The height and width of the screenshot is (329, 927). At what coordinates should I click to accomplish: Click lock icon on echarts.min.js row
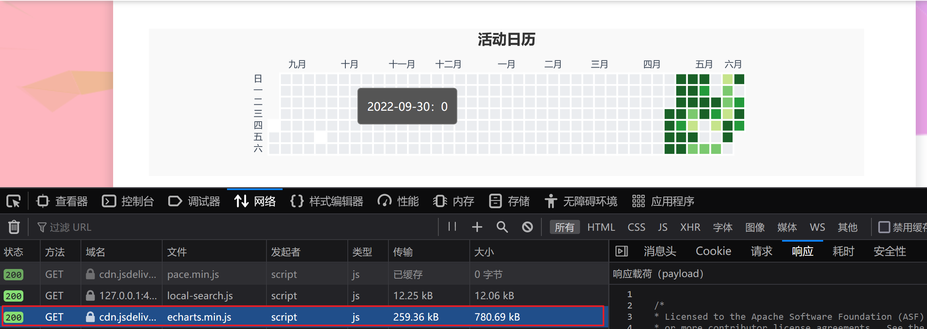[90, 317]
